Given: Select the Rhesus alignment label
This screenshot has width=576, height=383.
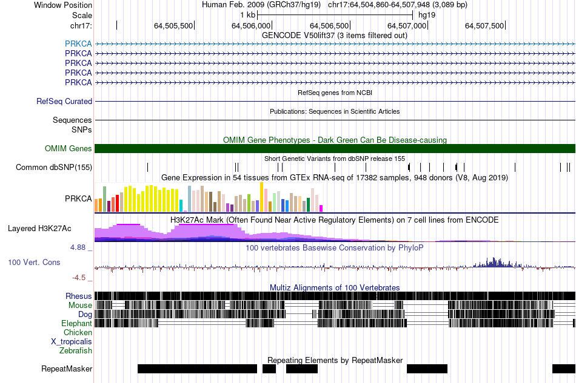Looking at the screenshot, I should (79, 296).
